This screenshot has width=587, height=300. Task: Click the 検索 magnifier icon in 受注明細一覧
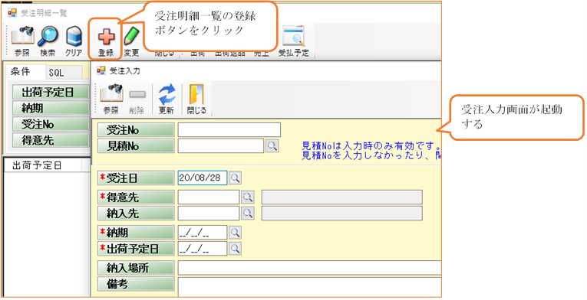click(48, 36)
